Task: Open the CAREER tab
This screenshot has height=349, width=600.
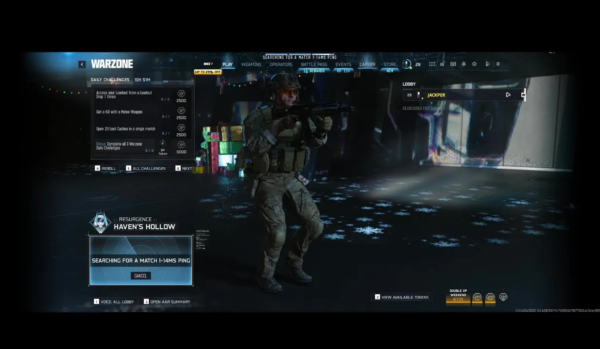Action: coord(367,64)
